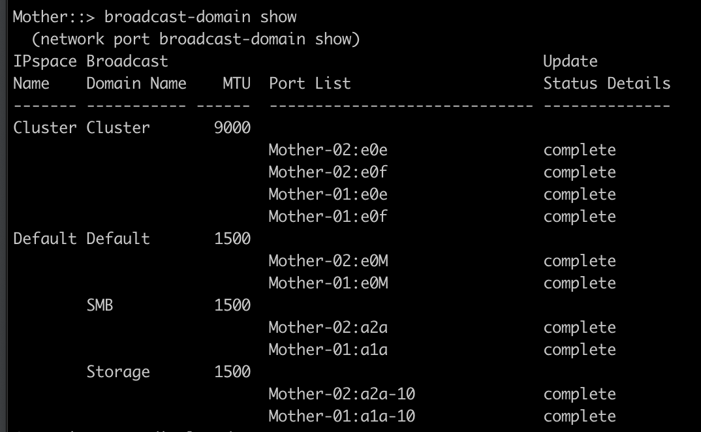
Task: Click the Mother-02:a2a port in SMB domain
Action: coord(328,328)
